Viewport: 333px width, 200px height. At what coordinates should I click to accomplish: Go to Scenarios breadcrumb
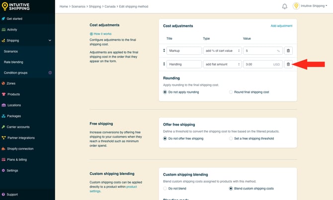tap(79, 6)
